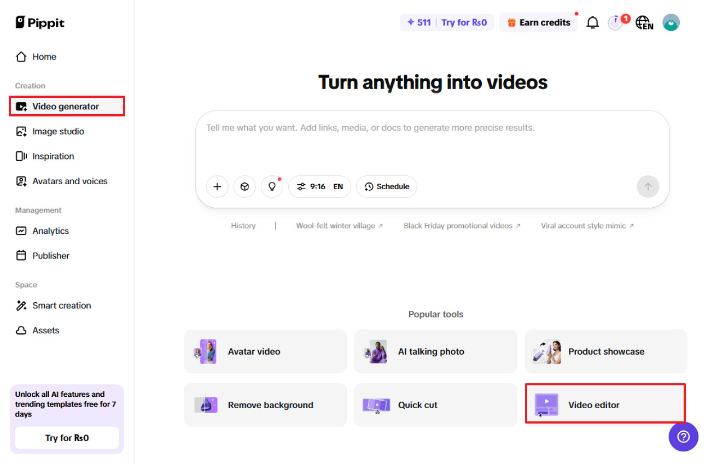
Task: Click the Smart creation wand icon
Action: coord(21,306)
